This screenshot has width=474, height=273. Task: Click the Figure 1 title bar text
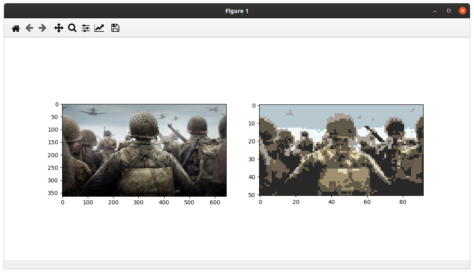pos(237,11)
